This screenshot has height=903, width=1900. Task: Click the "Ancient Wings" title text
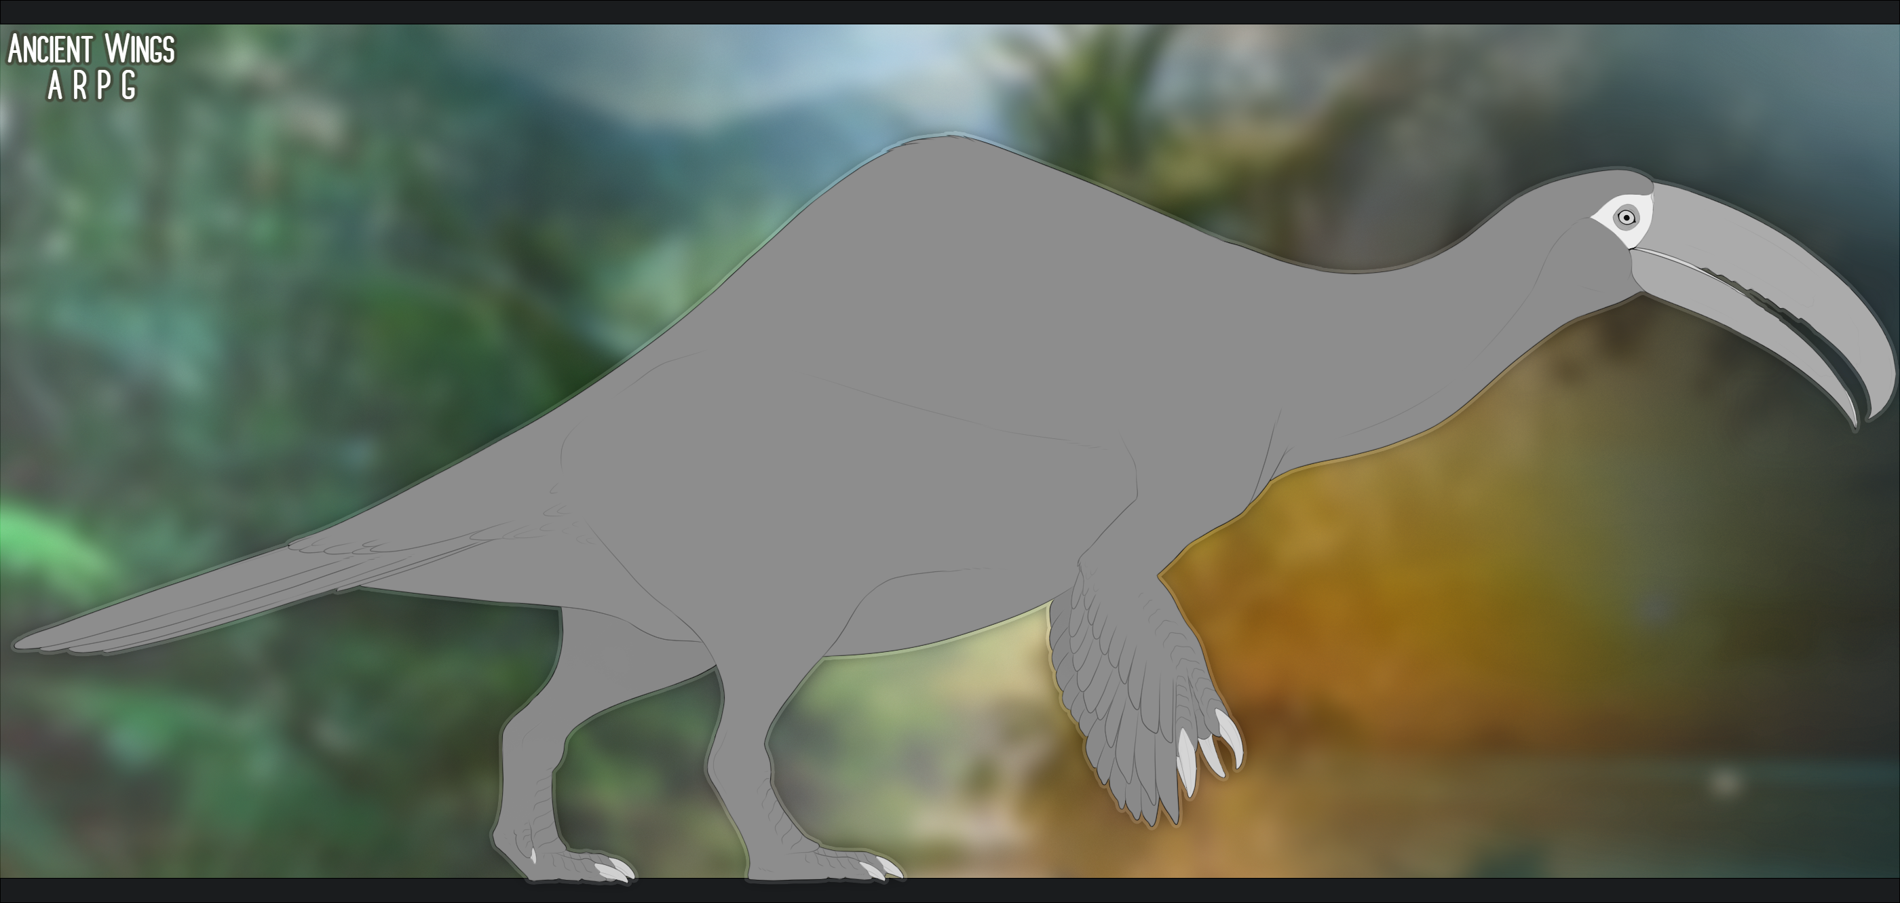[x=92, y=50]
